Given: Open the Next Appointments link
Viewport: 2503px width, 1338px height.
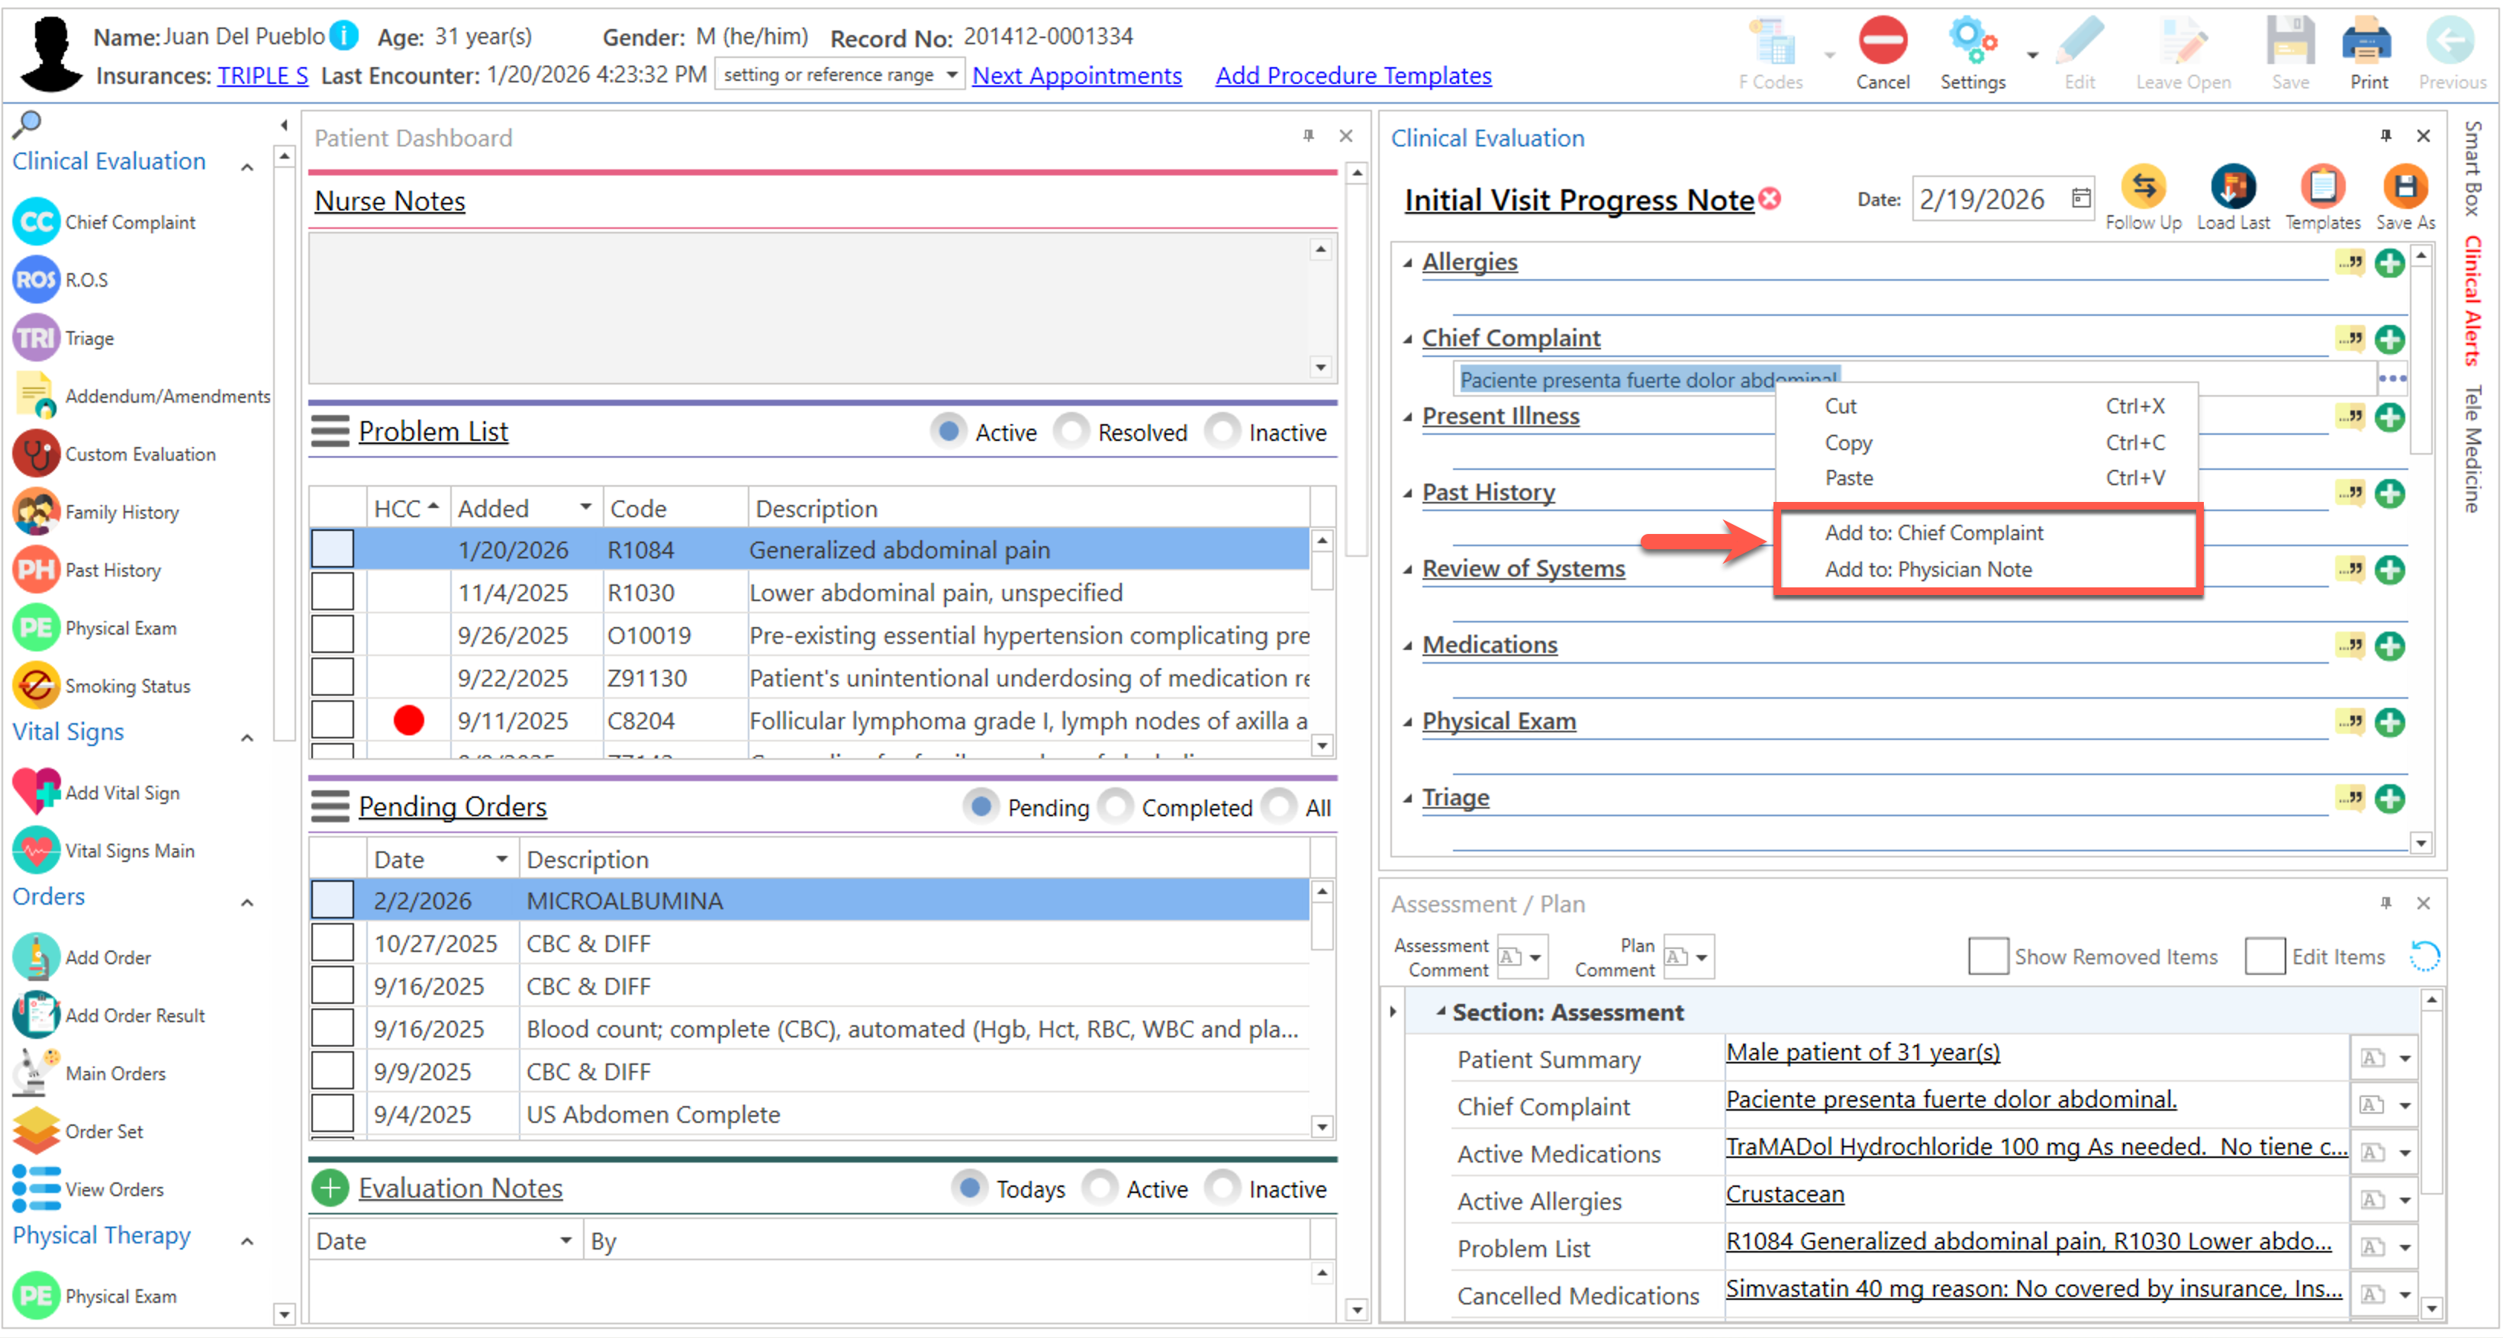Looking at the screenshot, I should click(1076, 76).
